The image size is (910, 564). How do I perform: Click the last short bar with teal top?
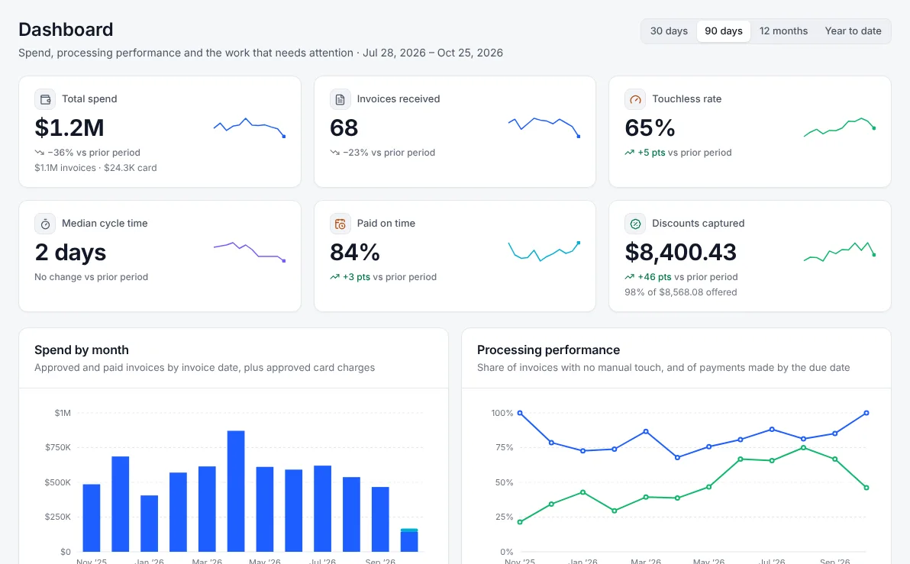point(409,540)
